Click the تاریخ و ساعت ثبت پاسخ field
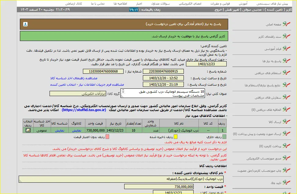 (163, 78)
